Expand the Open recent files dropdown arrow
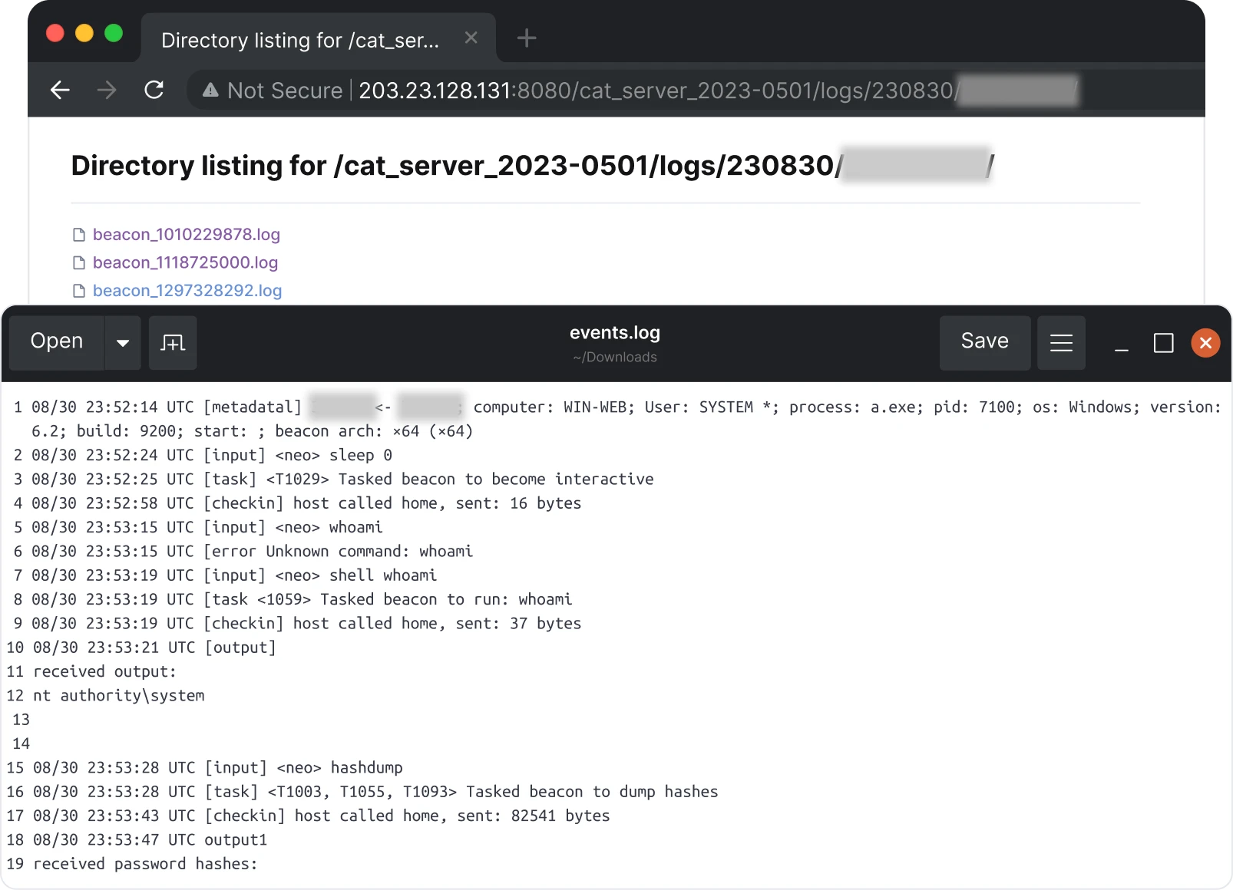The height and width of the screenshot is (890, 1233). click(x=123, y=343)
